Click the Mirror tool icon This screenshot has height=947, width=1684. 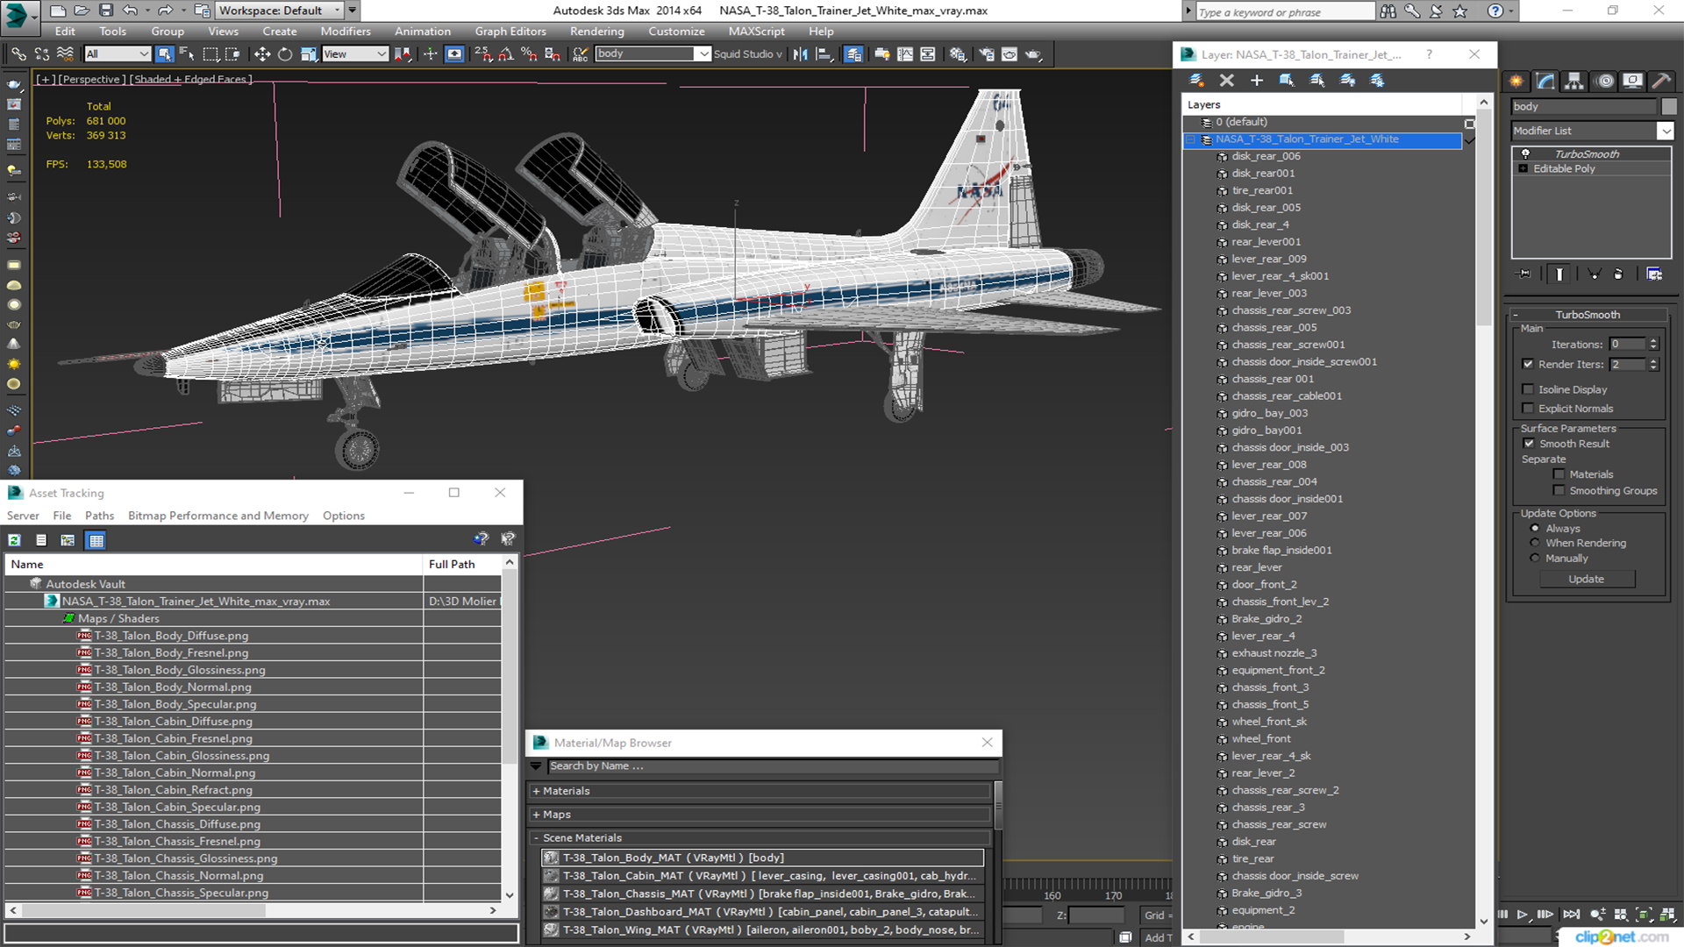coord(800,54)
